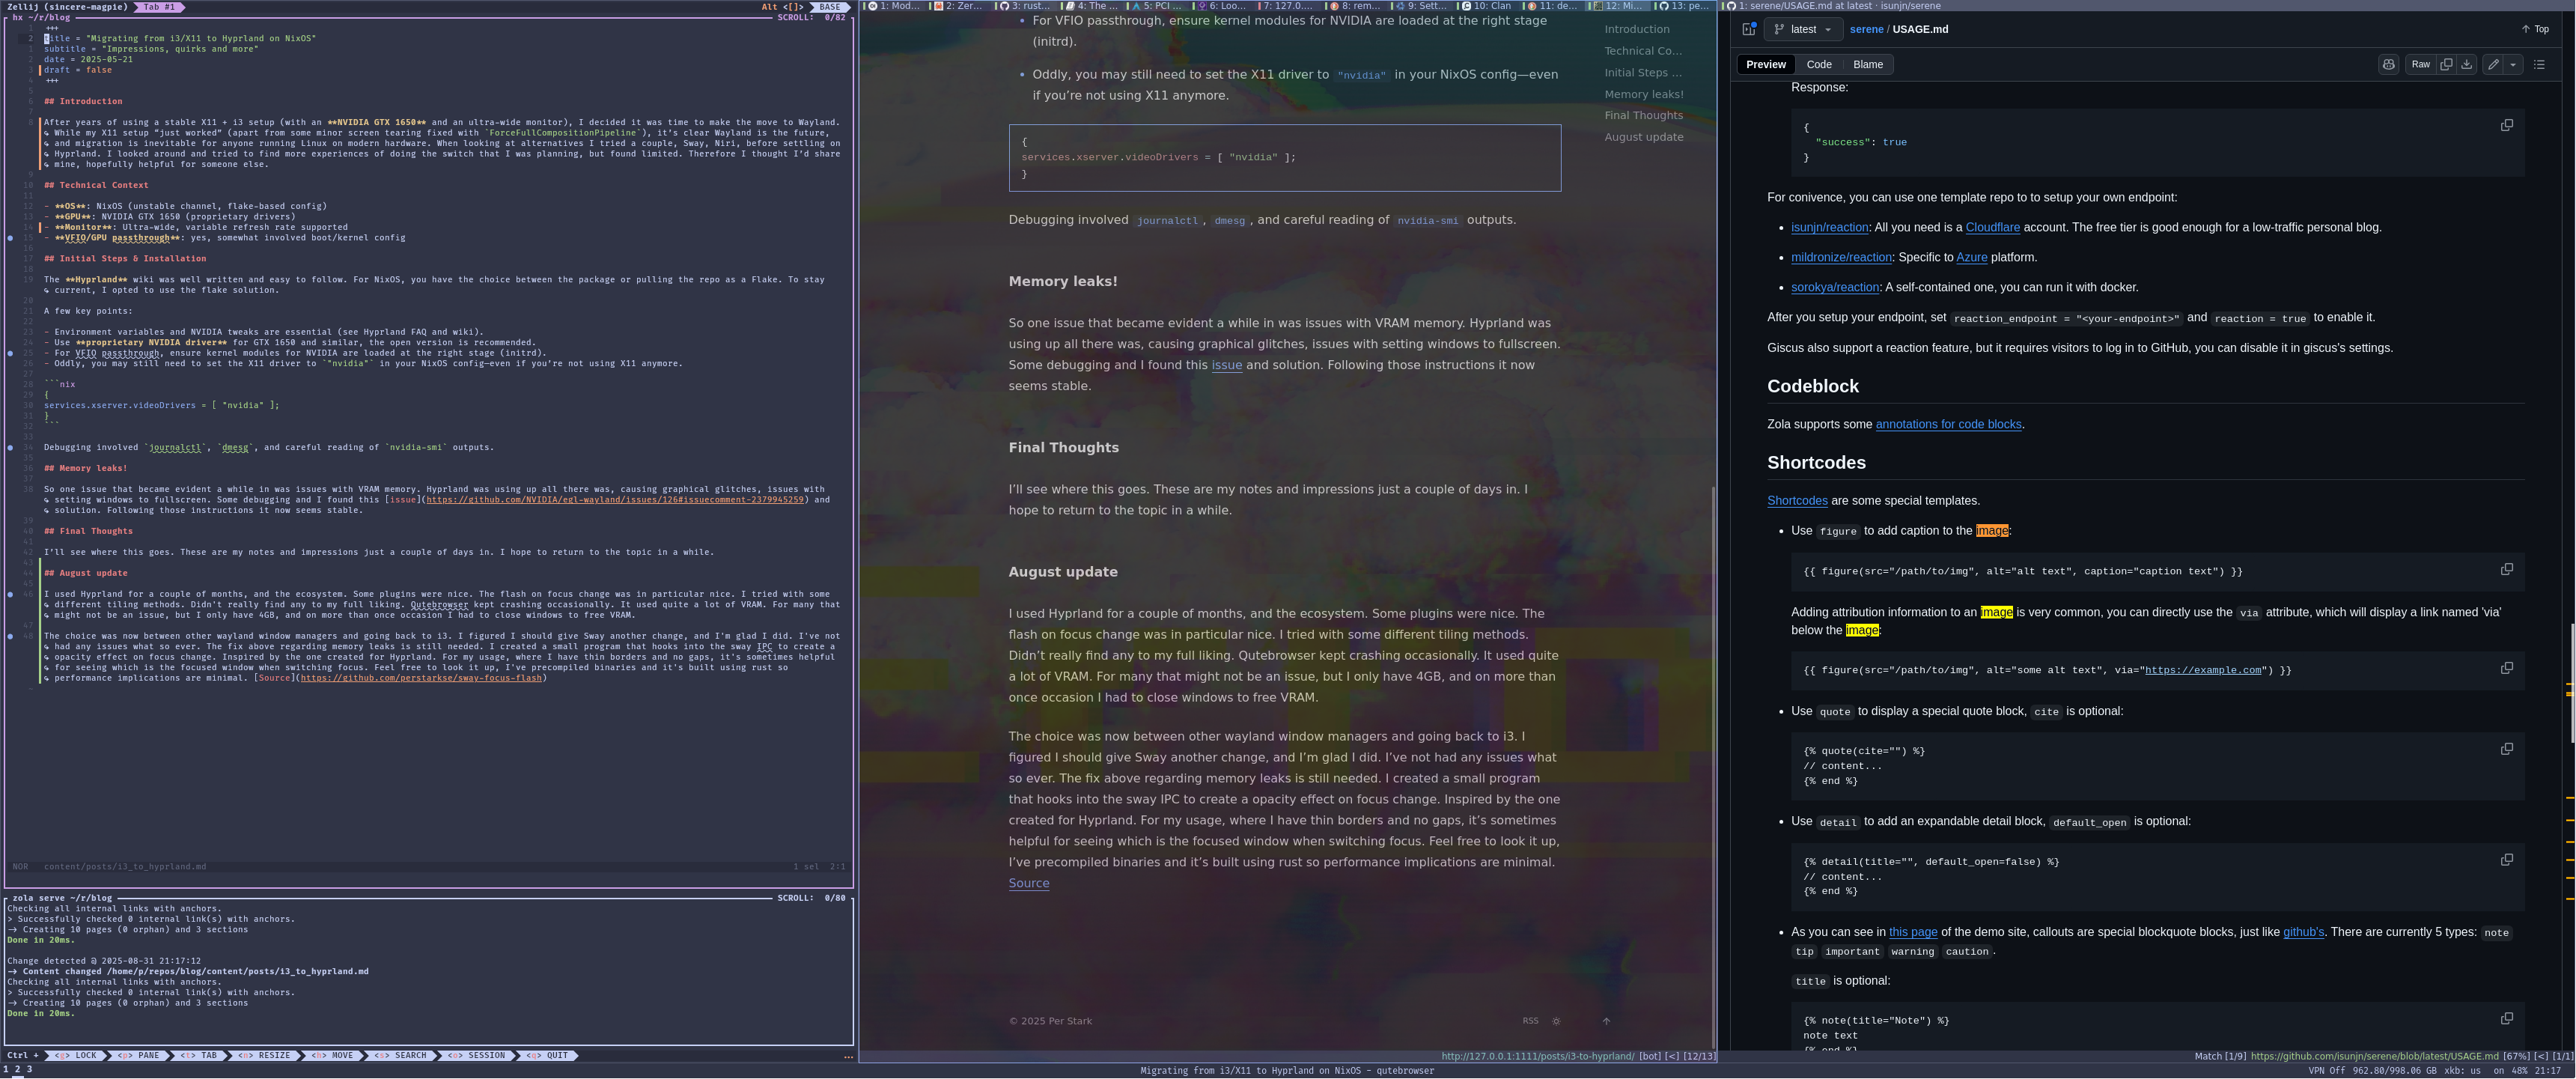Viewport: 2576px width, 1079px height.
Task: Open the 'serene' repository breadcrumb link
Action: point(1866,29)
